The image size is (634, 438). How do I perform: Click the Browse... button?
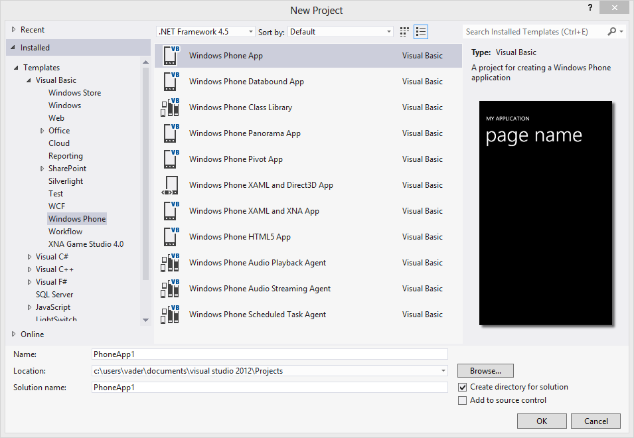pos(485,371)
